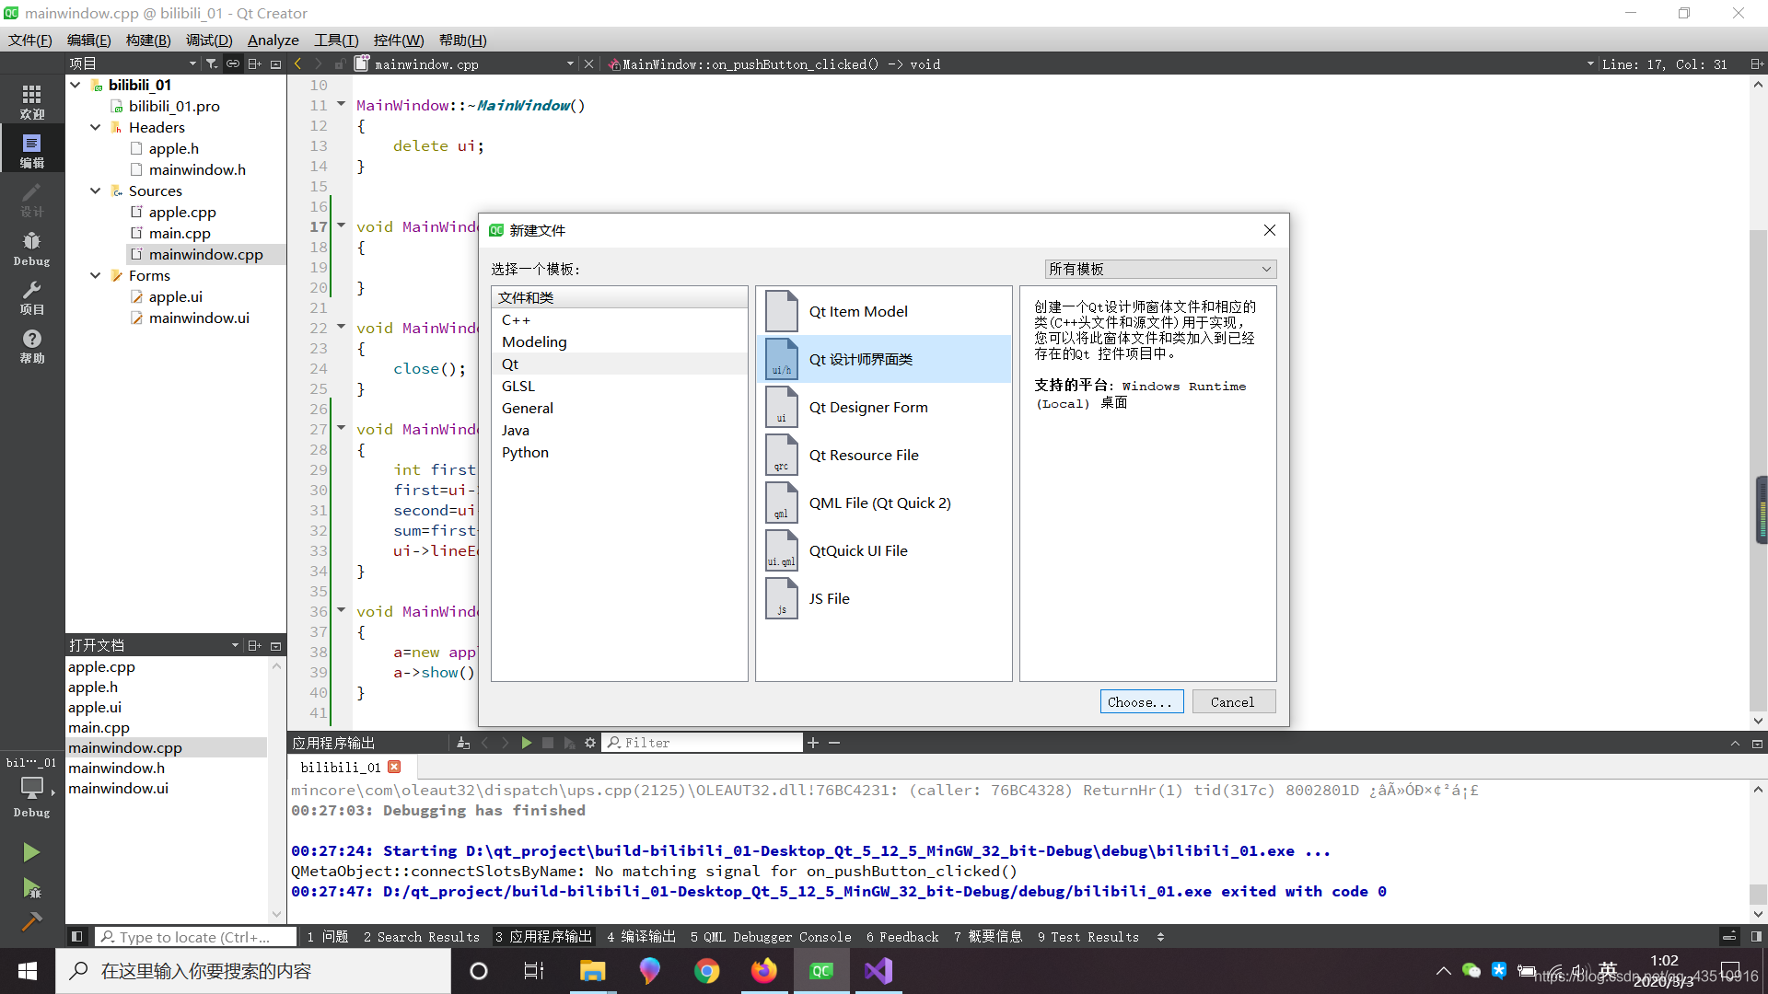Image resolution: width=1768 pixels, height=994 pixels.
Task: Switch to Debug mode in the left sidebar
Action: [31, 248]
